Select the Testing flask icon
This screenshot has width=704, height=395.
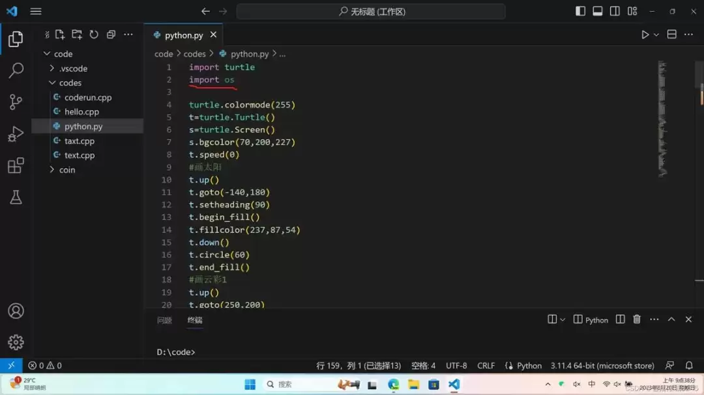16,197
